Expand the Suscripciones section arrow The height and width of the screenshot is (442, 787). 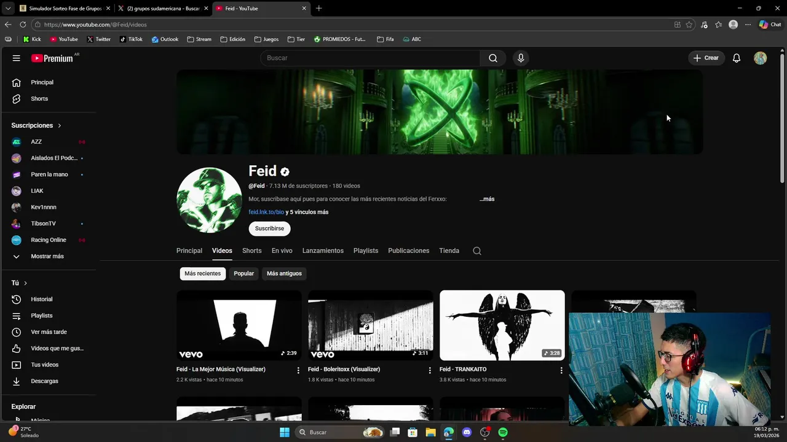60,125
